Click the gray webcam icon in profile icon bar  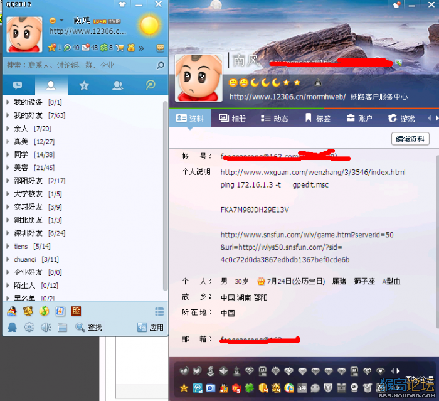click(x=354, y=388)
